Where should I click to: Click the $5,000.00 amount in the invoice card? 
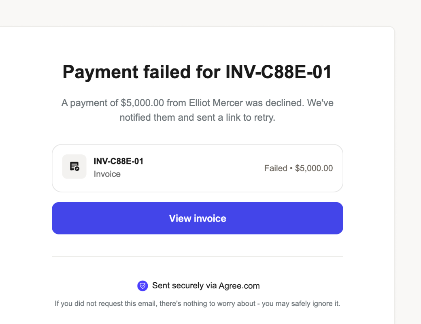314,168
